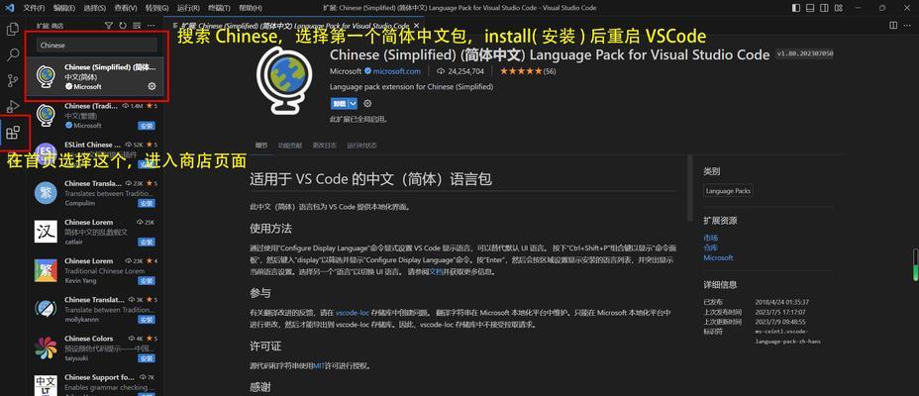Open gear menu on Chinese (Simplified) list item

click(152, 86)
